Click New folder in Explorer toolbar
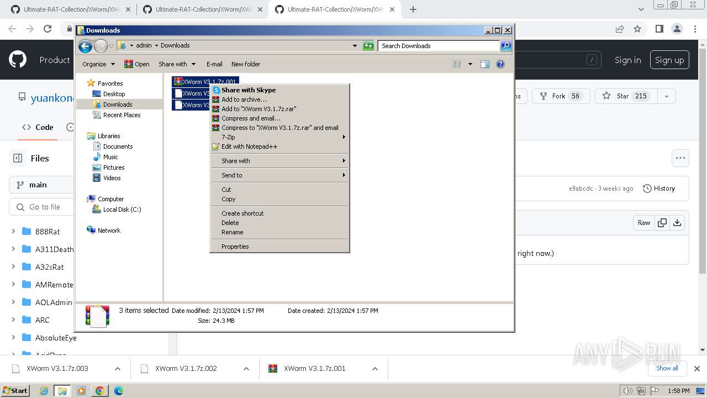The width and height of the screenshot is (707, 398). tap(246, 64)
